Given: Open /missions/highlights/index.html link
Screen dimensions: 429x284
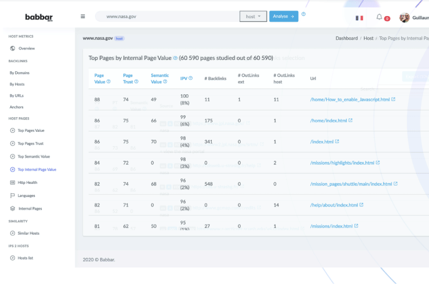Looking at the screenshot, I should pos(342,163).
